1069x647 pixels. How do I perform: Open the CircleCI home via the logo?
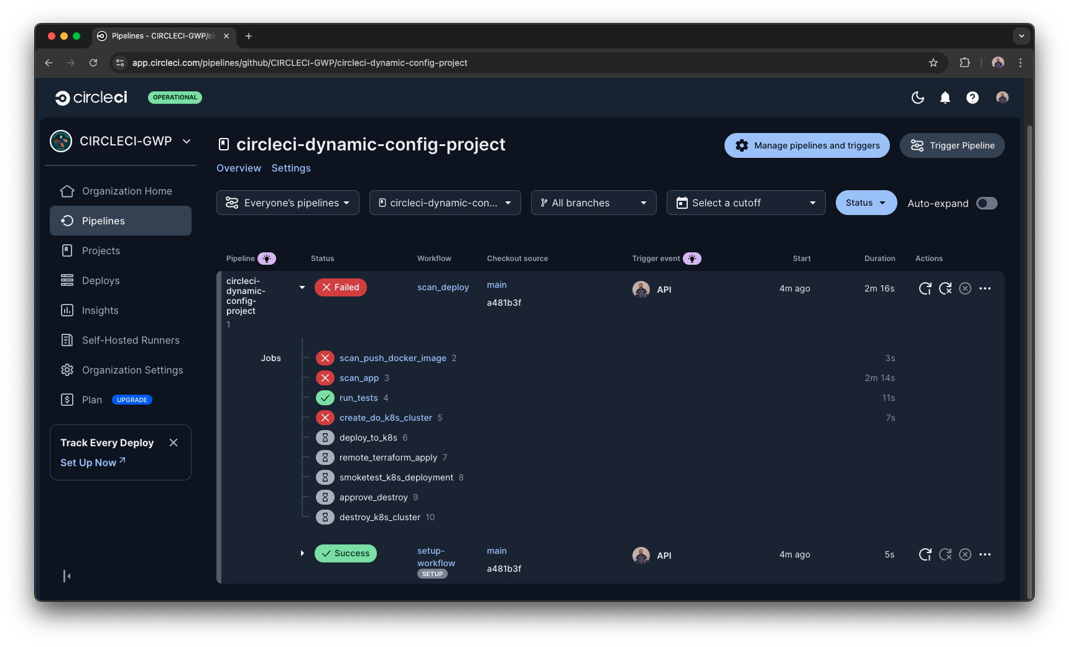click(91, 97)
